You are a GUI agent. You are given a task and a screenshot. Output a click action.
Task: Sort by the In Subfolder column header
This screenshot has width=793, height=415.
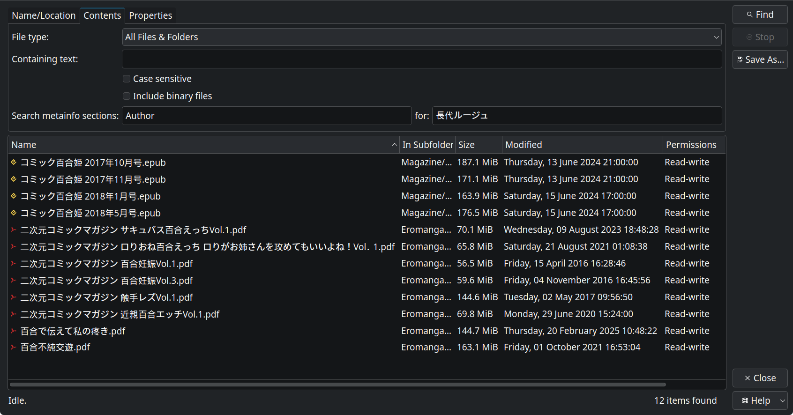coord(427,145)
